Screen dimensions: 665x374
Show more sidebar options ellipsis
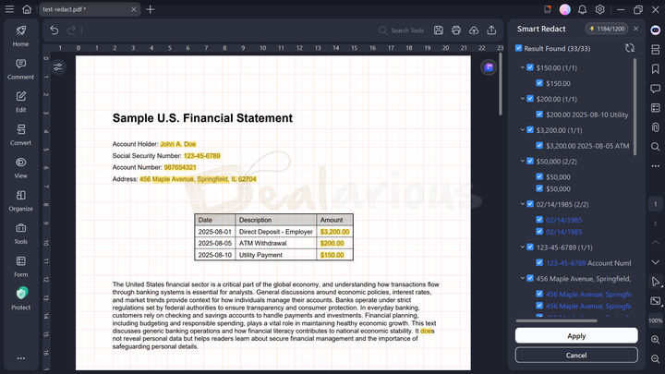(20, 358)
